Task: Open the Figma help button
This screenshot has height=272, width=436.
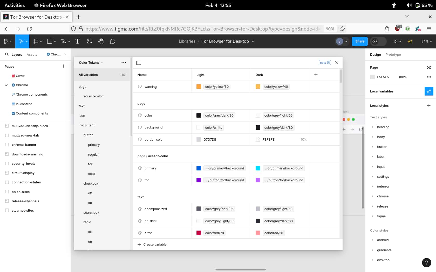Action: (x=426, y=262)
